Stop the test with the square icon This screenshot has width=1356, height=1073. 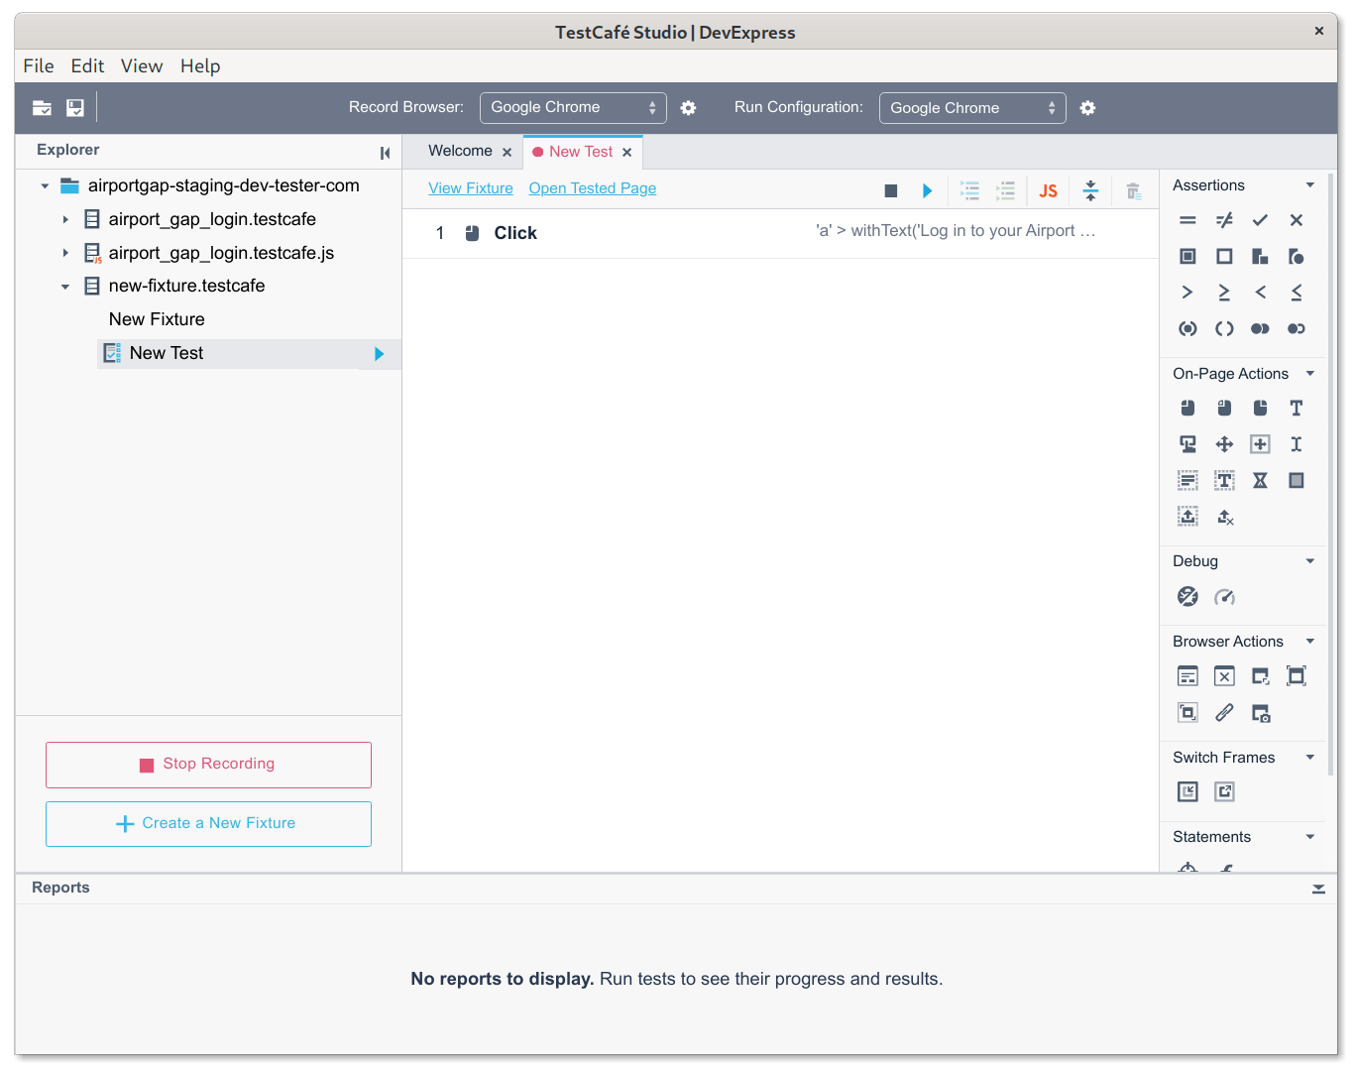tap(891, 190)
